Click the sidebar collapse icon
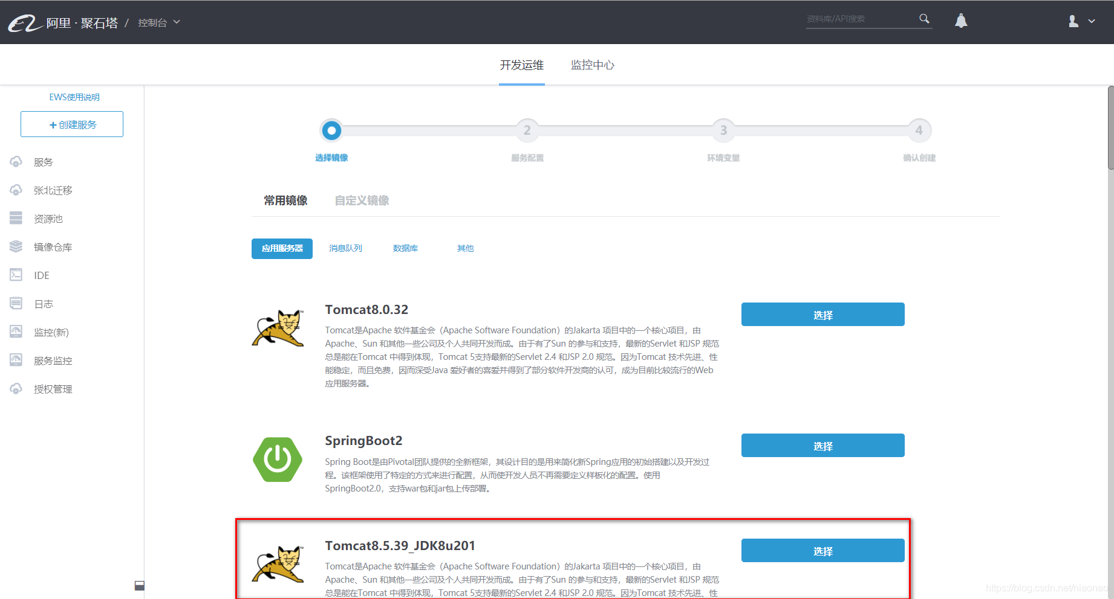The width and height of the screenshot is (1114, 599). click(x=140, y=586)
